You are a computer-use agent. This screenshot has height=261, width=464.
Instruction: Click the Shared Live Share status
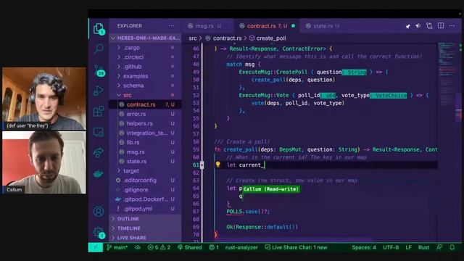[x=189, y=247]
